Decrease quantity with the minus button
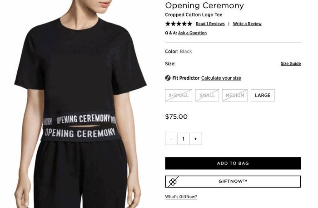Image resolution: width=318 pixels, height=208 pixels. (171, 139)
